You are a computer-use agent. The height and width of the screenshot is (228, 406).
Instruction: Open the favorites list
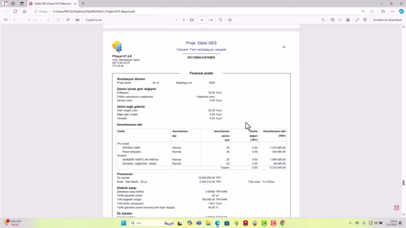[383, 11]
